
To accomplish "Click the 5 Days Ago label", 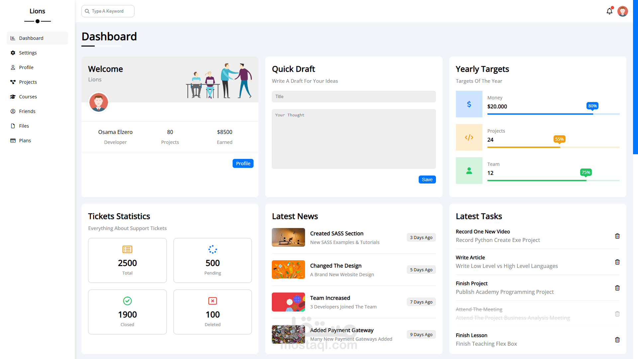I will click(421, 270).
